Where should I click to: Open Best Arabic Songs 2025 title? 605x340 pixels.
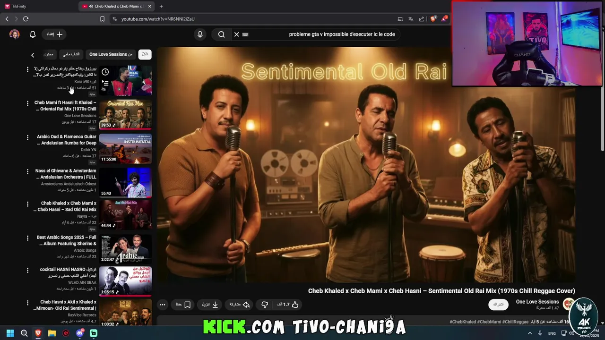click(x=66, y=240)
